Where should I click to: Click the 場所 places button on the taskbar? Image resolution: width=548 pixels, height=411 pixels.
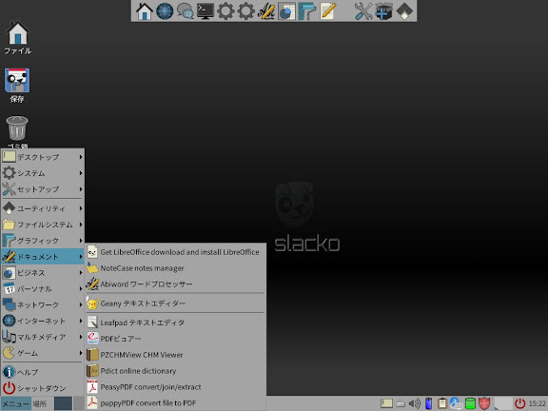(40, 403)
